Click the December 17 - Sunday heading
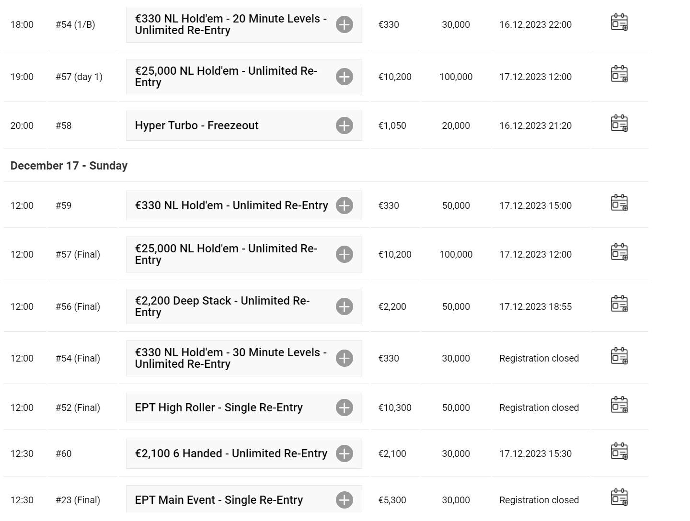690x521 pixels. [69, 166]
